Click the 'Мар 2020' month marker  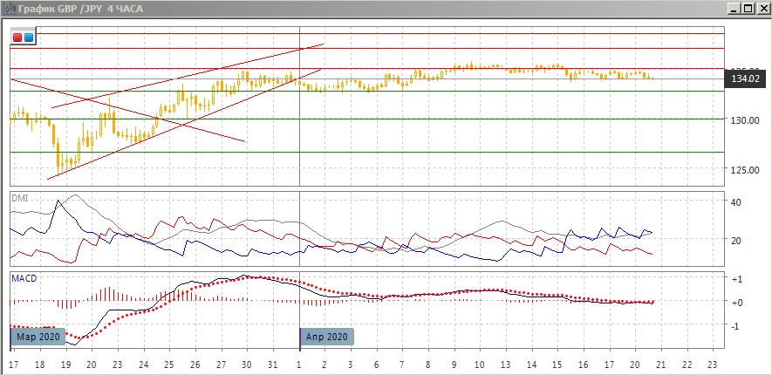pyautogui.click(x=37, y=336)
